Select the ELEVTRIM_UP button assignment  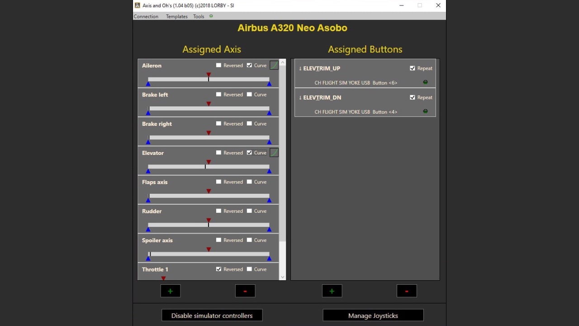(x=365, y=73)
